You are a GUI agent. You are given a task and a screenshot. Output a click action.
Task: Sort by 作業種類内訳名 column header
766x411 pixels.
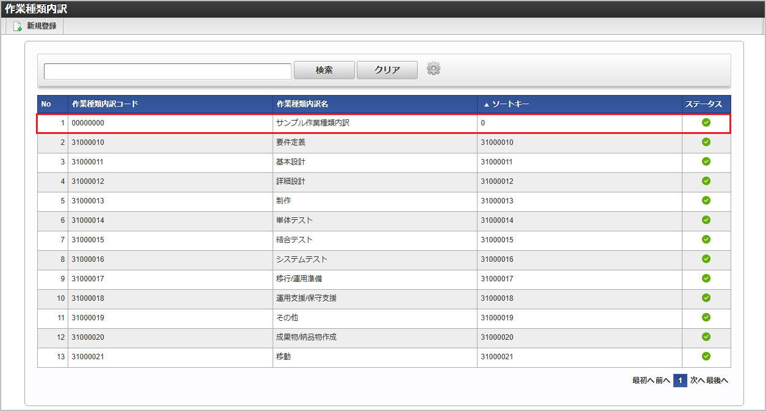coord(302,104)
